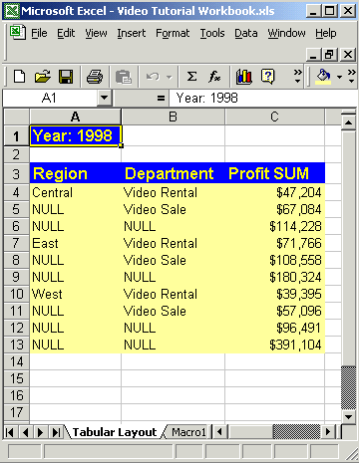Jump to first sheet tab navigation button

pyautogui.click(x=10, y=432)
